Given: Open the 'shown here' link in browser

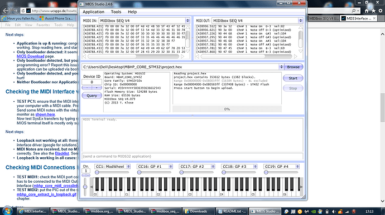Looking at the screenshot, I should (45, 114).
